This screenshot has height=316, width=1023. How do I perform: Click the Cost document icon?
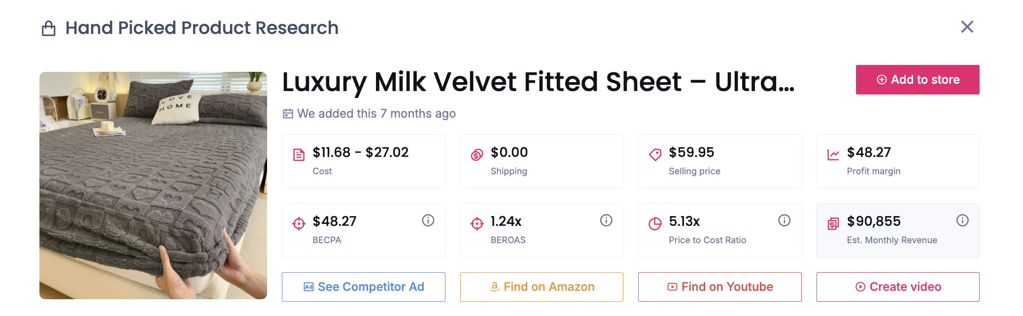(x=298, y=154)
